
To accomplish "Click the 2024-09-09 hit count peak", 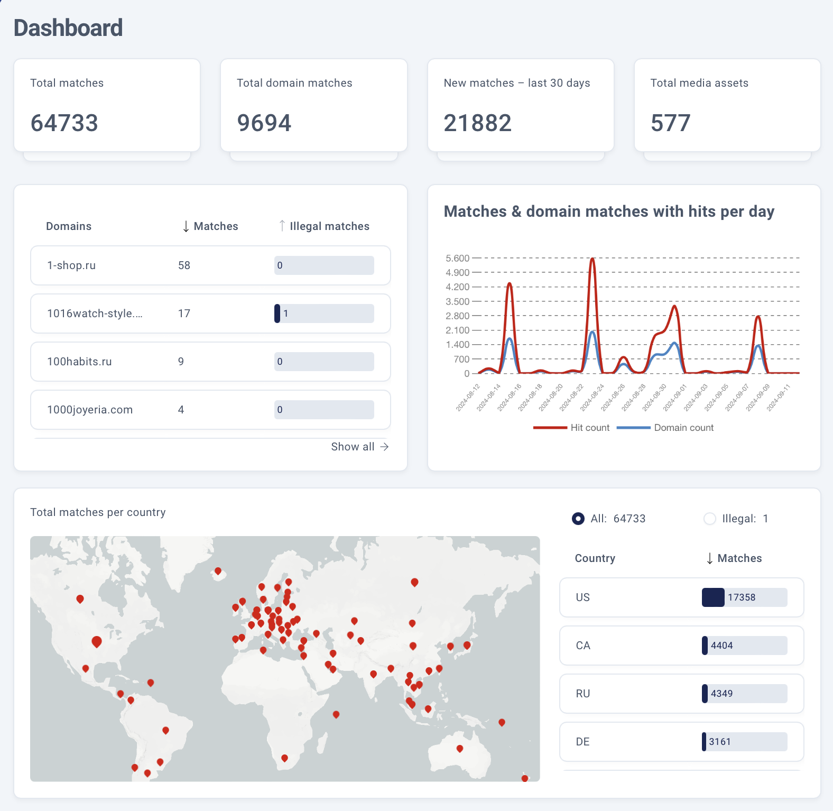I will pos(758,317).
